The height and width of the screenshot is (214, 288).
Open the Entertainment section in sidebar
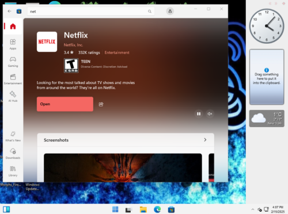tap(13, 79)
